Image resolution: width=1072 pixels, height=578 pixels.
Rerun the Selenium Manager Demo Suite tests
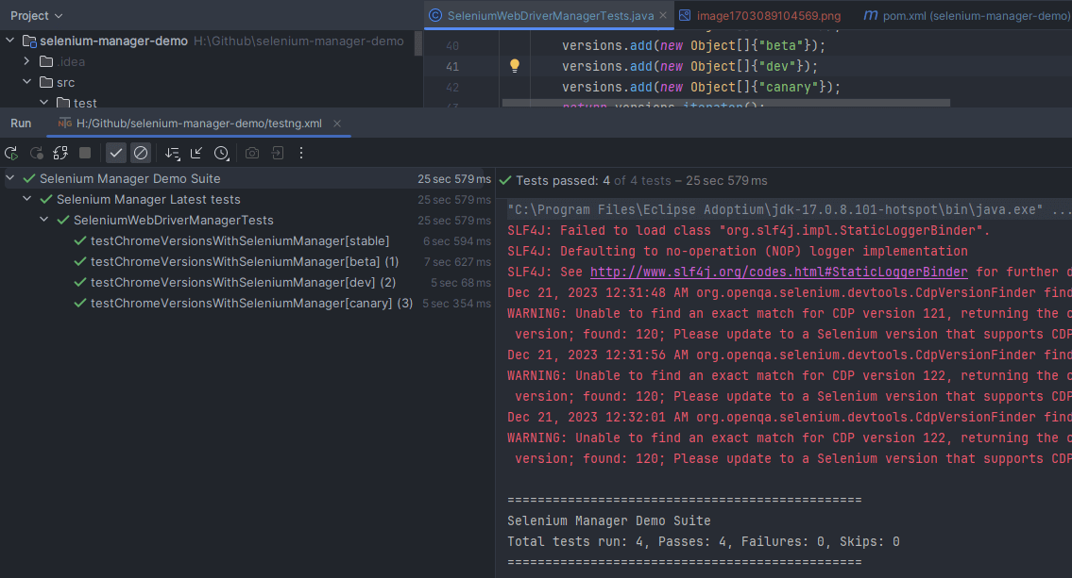(12, 153)
